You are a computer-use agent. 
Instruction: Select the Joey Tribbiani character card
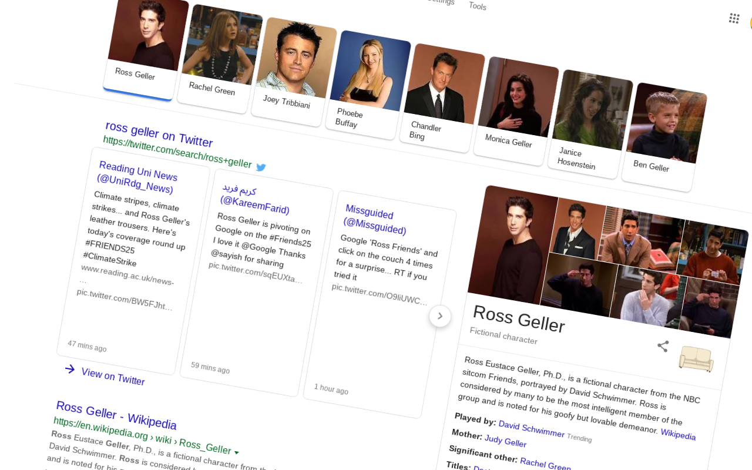(292, 70)
